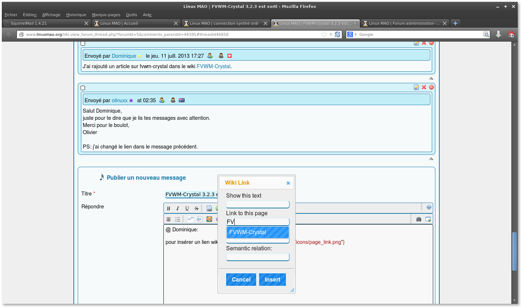Cancel the Wiki Link dialog

click(x=241, y=280)
